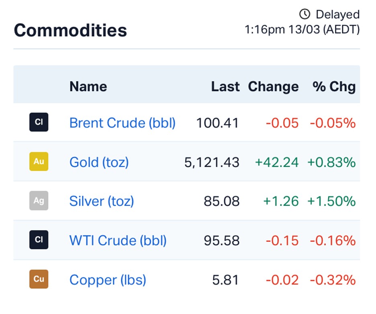Click the 1:16pm 13/03 (AEDT) timestamp
The image size is (376, 314).
click(302, 30)
